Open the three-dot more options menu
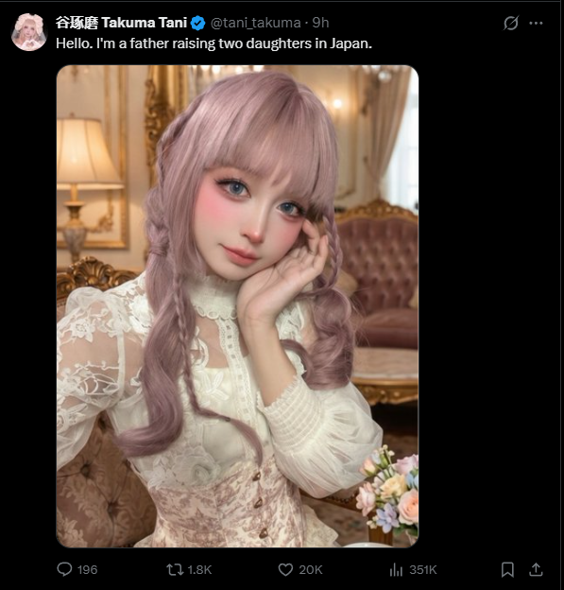Viewport: 564px width, 590px height. point(536,23)
